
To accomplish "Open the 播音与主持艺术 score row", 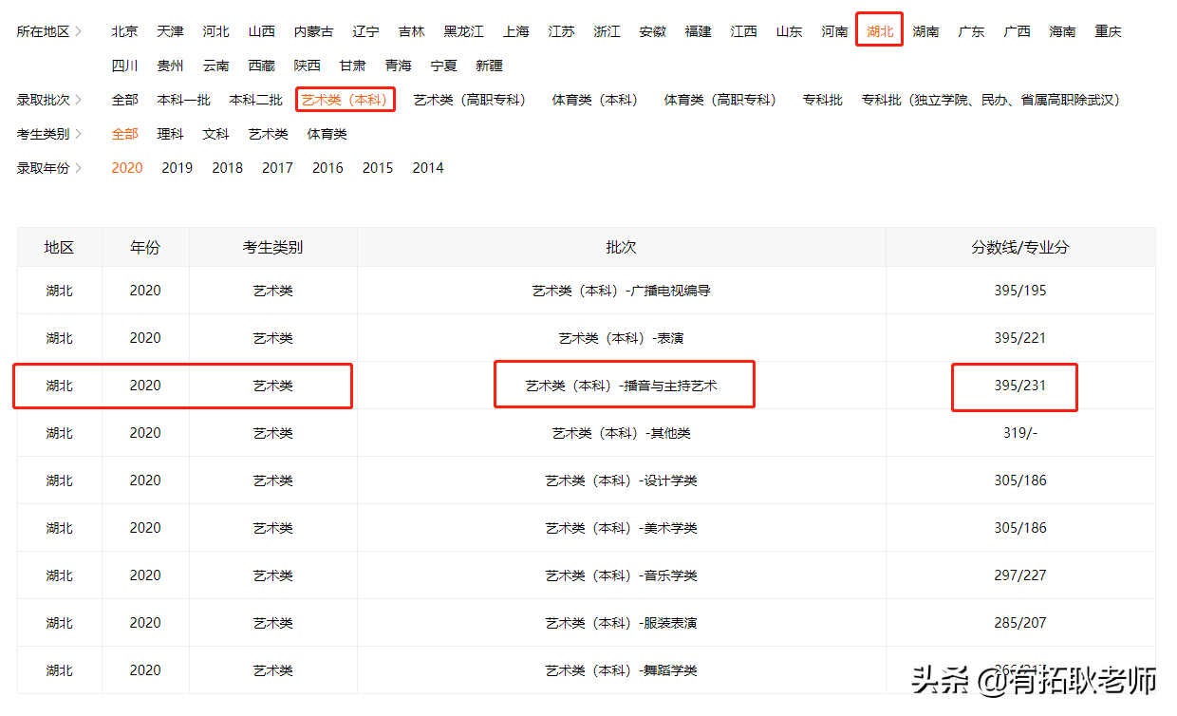I will [623, 384].
